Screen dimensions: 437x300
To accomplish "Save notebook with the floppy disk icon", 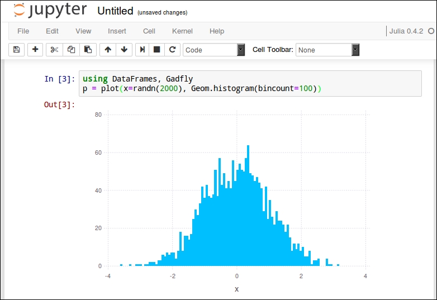I will tap(16, 50).
